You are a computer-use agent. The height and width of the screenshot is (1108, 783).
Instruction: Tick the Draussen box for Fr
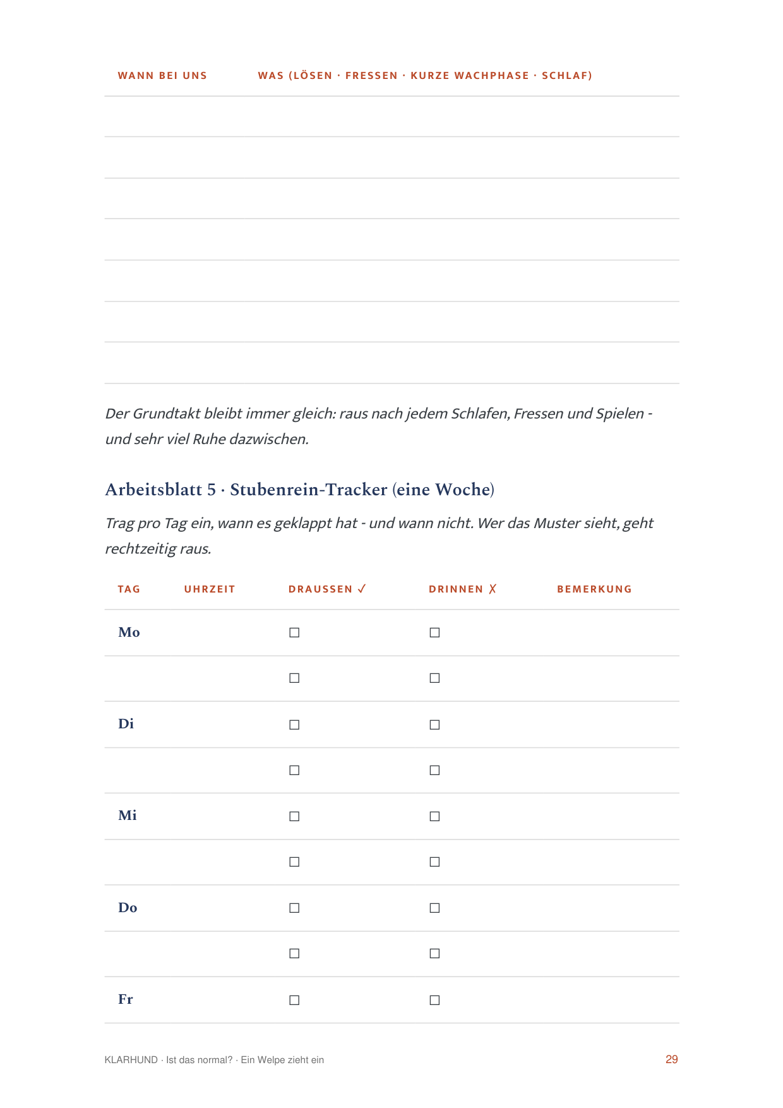click(294, 1000)
